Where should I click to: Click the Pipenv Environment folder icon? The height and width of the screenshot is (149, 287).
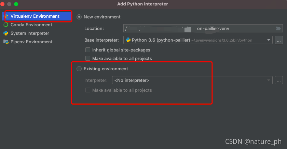tap(6, 42)
